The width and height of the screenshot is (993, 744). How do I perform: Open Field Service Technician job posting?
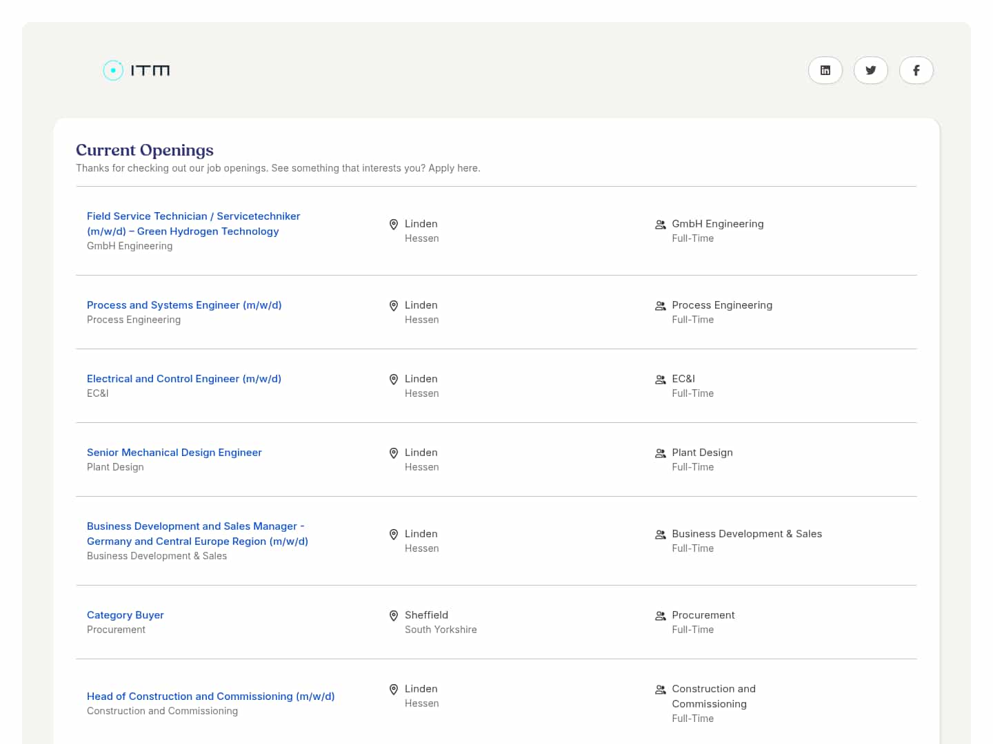193,224
